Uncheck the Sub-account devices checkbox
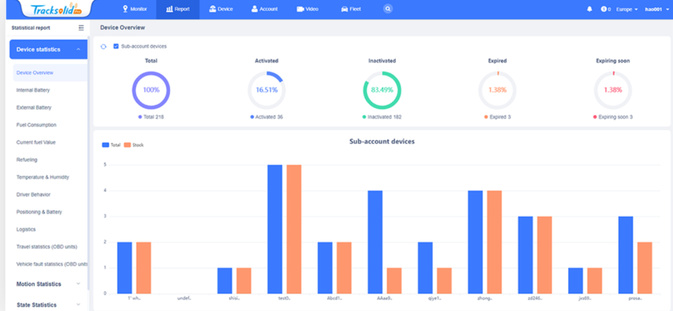Image resolution: width=673 pixels, height=311 pixels. [116, 46]
